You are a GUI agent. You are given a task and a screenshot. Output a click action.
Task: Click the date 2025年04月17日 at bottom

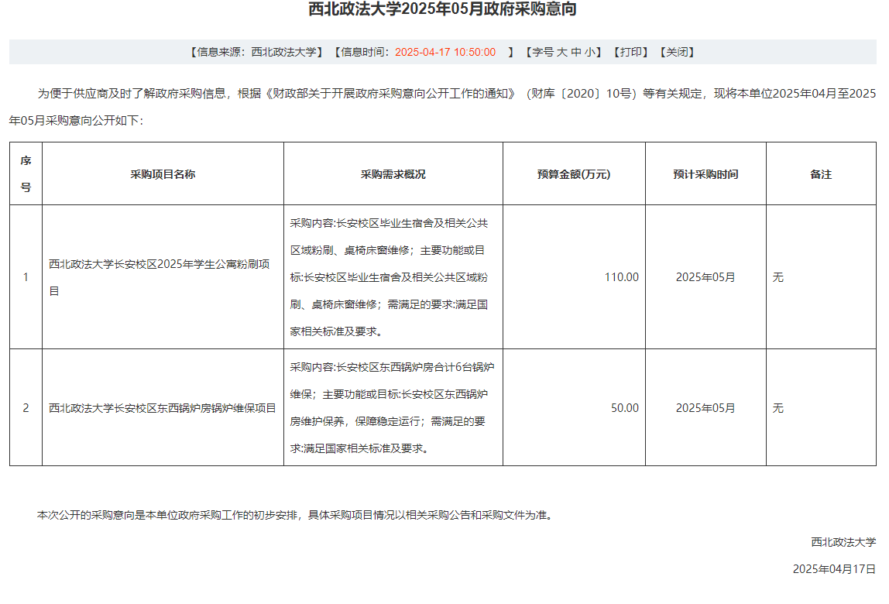coord(834,569)
